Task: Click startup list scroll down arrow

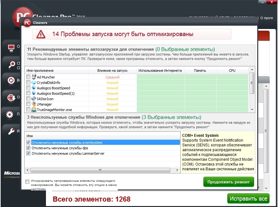Action: pos(252,110)
